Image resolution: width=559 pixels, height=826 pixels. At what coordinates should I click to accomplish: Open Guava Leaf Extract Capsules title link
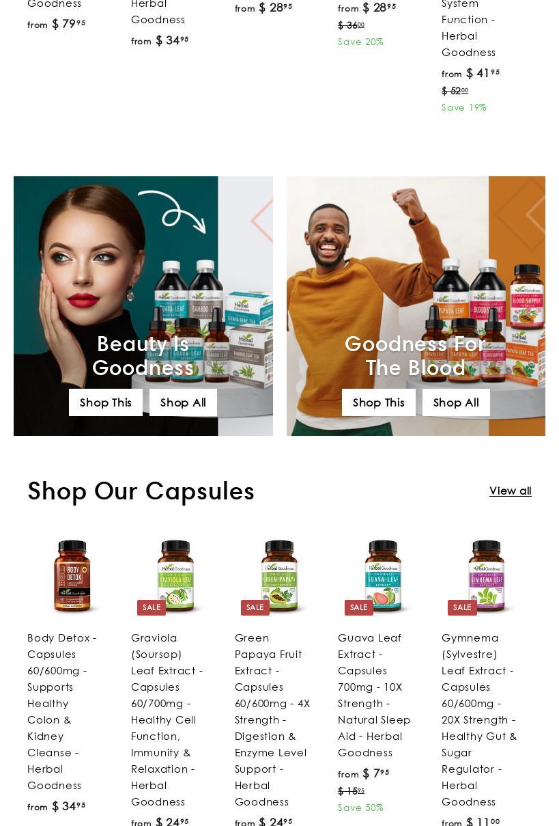coord(374,695)
